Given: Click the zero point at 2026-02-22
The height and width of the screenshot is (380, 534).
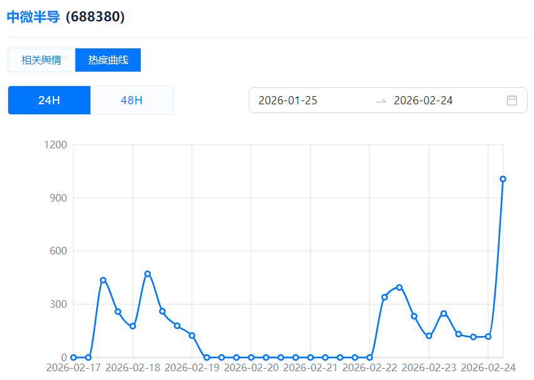Looking at the screenshot, I should click(369, 357).
